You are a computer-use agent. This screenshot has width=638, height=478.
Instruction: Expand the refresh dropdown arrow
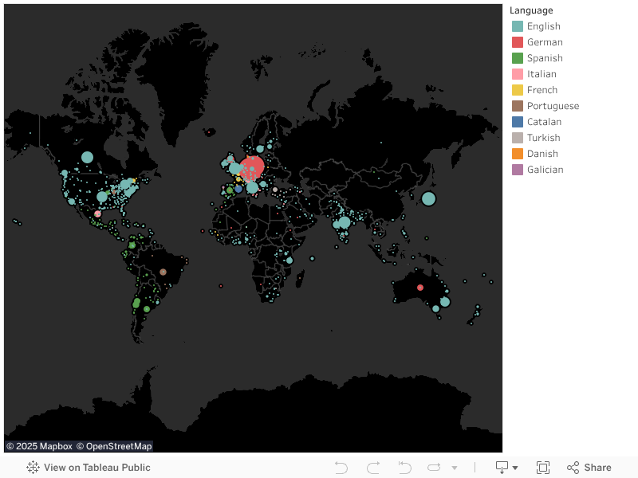[455, 468]
